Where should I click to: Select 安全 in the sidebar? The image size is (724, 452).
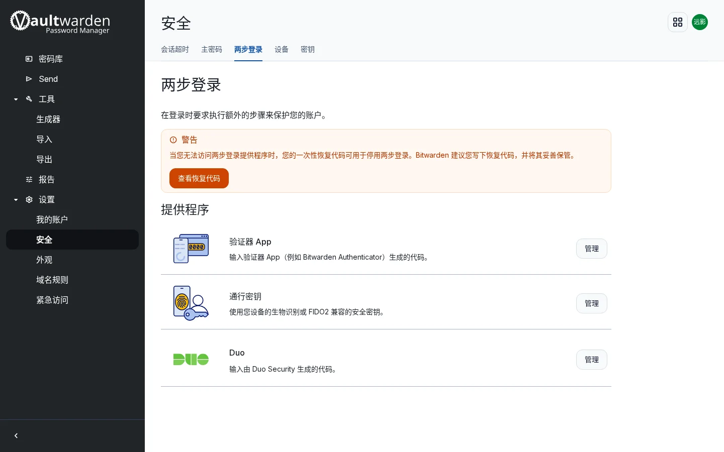(x=72, y=240)
